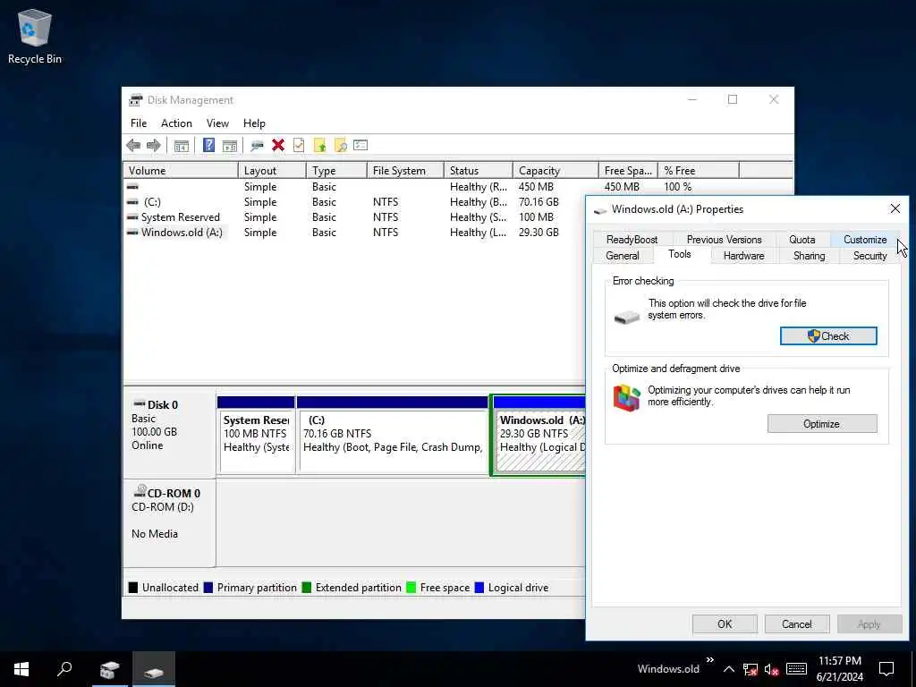Click the Optimize button
Viewport: 916px width, 687px height.
click(822, 423)
